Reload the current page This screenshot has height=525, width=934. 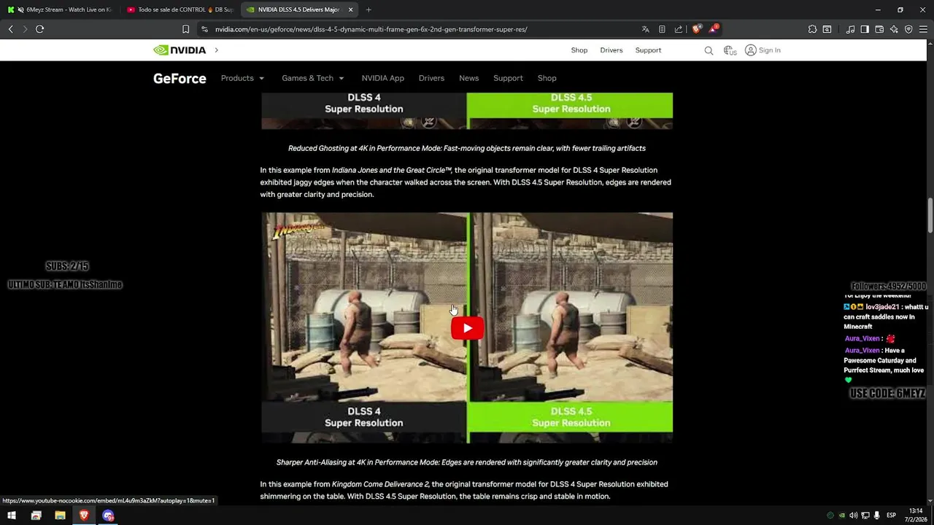[39, 29]
